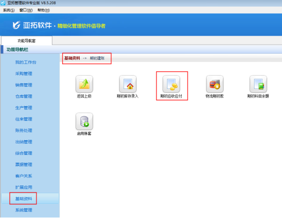The height and width of the screenshot is (218, 282).
Task: Open 客户关系 navigation item
Action: (24, 176)
